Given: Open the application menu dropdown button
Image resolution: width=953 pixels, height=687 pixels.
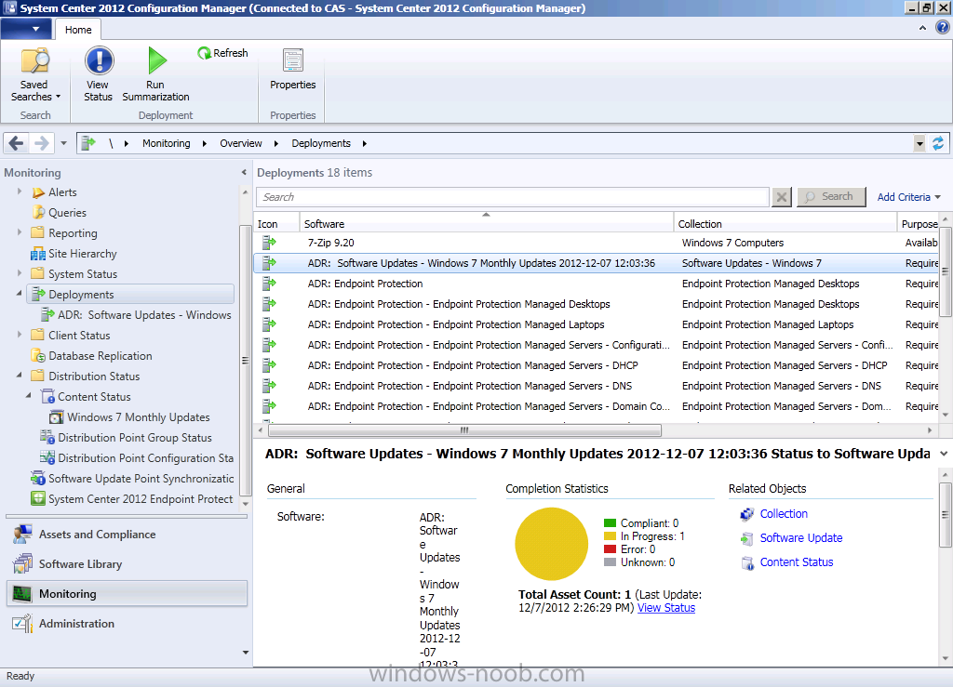Looking at the screenshot, I should tap(27, 29).
